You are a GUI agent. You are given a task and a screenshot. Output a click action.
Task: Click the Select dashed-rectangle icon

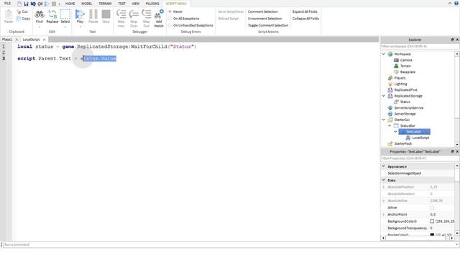[65, 14]
